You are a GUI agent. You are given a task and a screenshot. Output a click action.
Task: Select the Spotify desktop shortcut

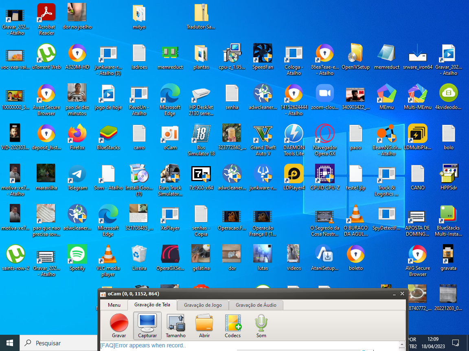(77, 258)
